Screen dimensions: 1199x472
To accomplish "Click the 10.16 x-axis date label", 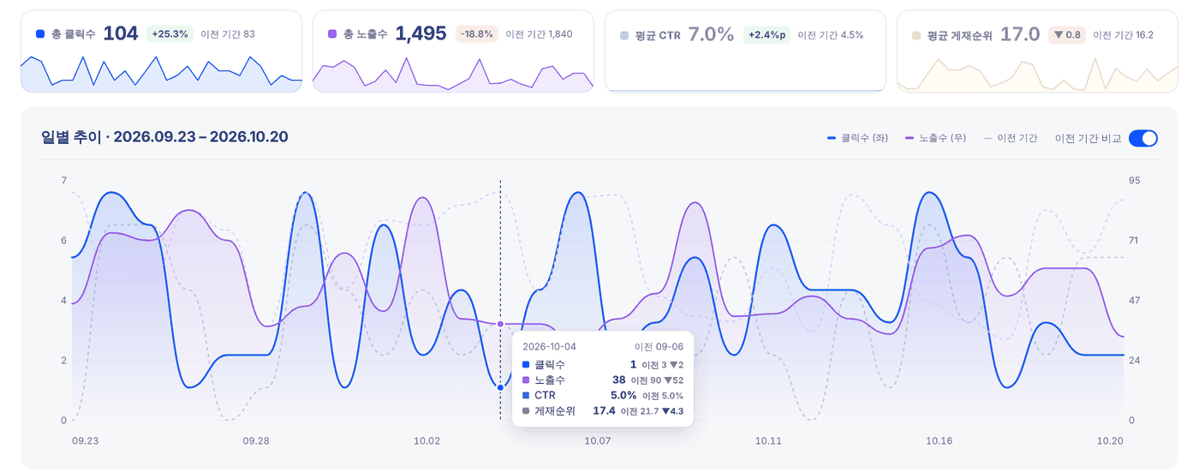I will click(939, 441).
